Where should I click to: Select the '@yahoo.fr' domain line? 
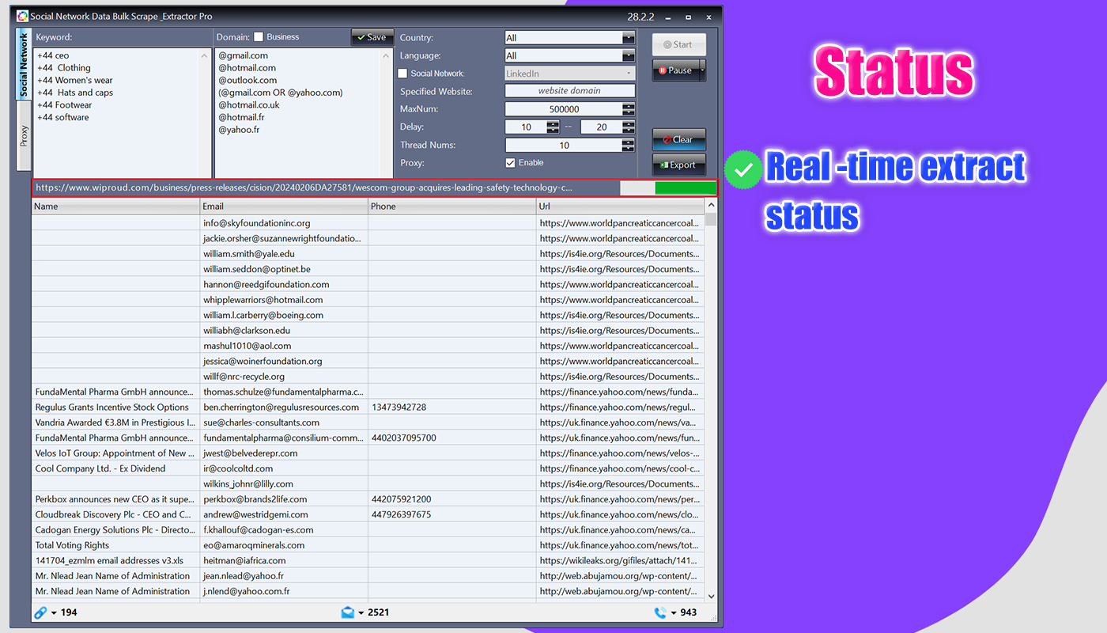239,129
